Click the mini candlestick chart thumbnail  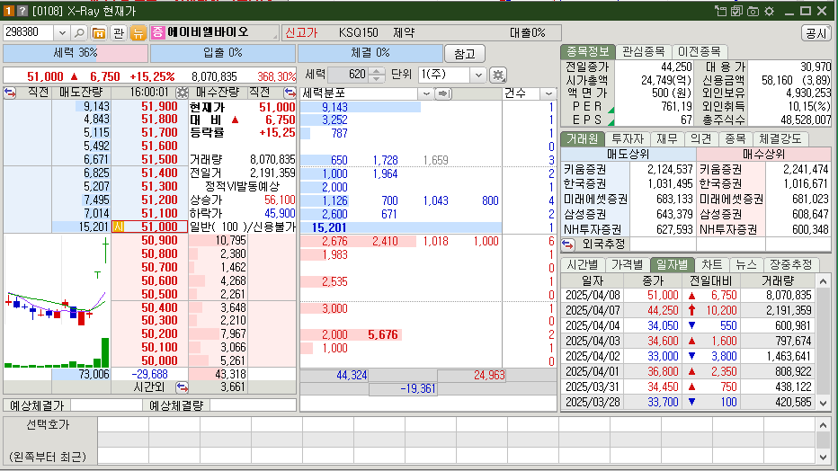tap(57, 300)
